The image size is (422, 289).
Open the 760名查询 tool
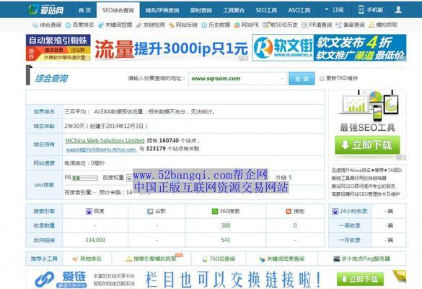(x=219, y=259)
